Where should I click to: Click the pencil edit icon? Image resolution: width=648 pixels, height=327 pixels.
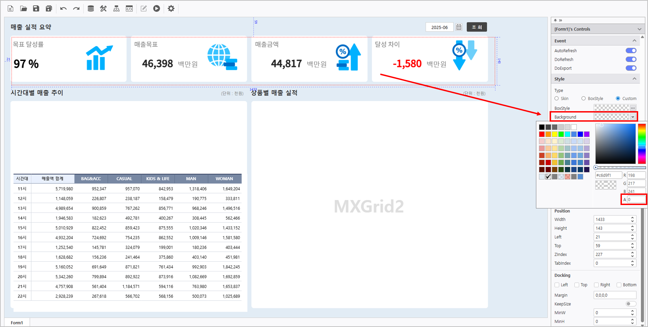(144, 8)
